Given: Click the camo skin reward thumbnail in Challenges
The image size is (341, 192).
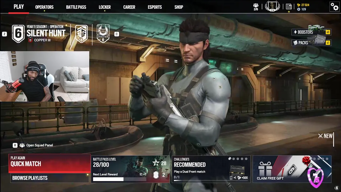Looking at the screenshot, I should click(237, 170).
